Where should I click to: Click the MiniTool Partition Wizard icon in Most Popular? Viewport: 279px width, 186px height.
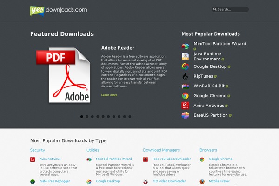tap(185, 46)
